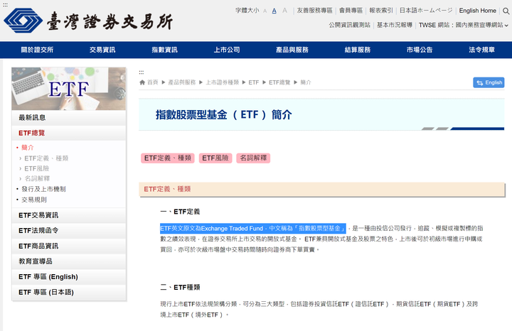
Task: Open the search magnifier icon
Action: (506, 11)
